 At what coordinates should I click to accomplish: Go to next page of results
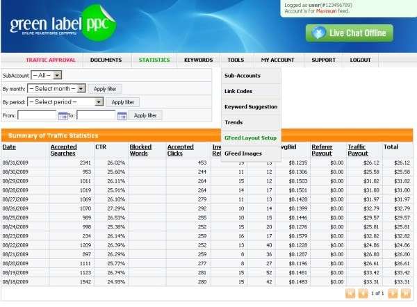(x=393, y=293)
